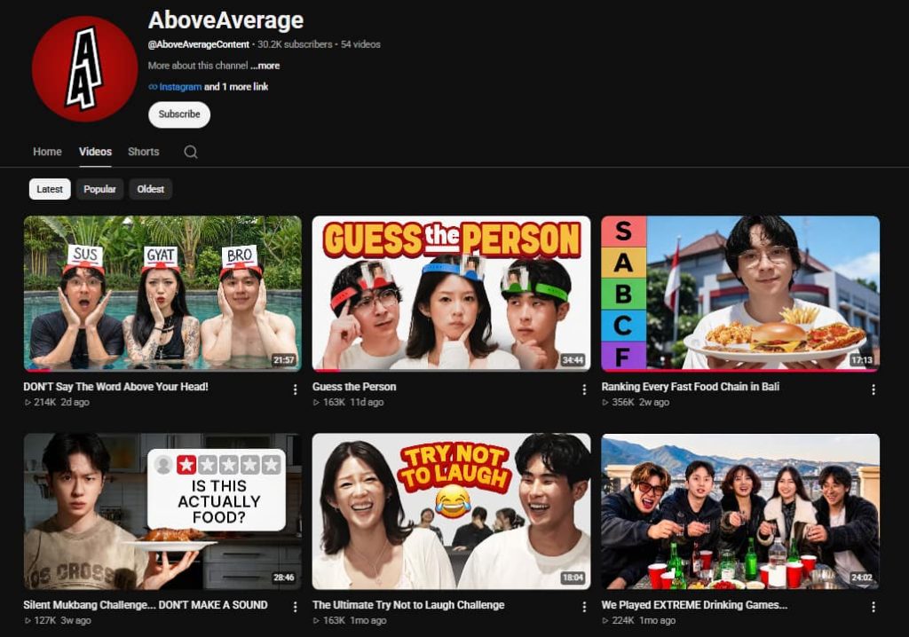Open options for Try Not to Laugh video
909x637 pixels.
(x=584, y=607)
